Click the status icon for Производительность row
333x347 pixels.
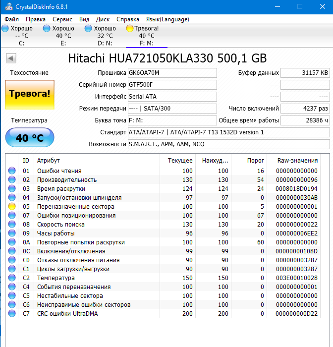[x=12, y=179]
